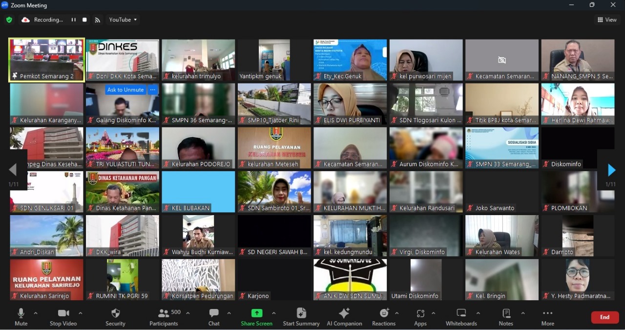
Task: Open the Security shield options
Action: [x=115, y=317]
